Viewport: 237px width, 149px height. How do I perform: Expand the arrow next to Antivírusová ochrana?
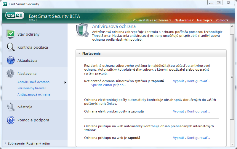(65, 83)
